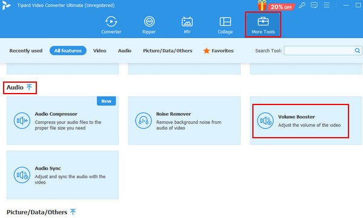Filter tools by Audio category

(125, 51)
